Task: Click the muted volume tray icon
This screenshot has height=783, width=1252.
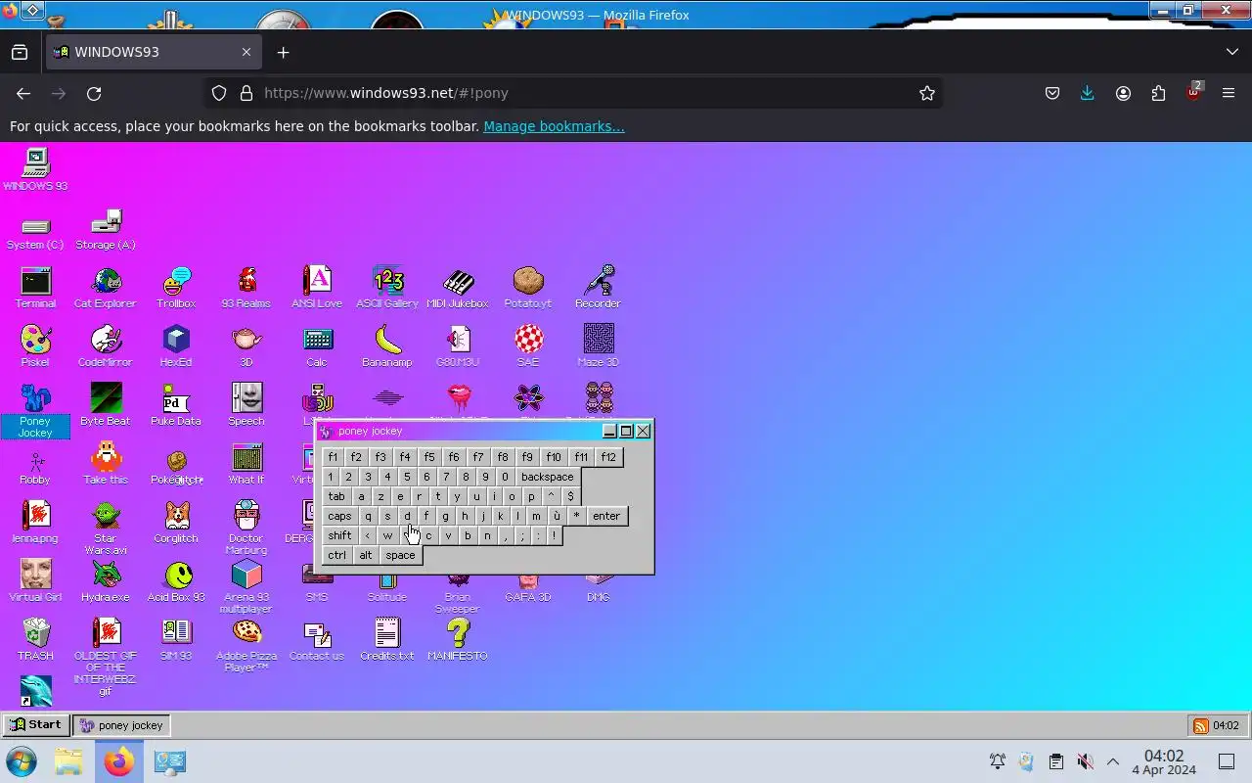Action: [x=1085, y=761]
